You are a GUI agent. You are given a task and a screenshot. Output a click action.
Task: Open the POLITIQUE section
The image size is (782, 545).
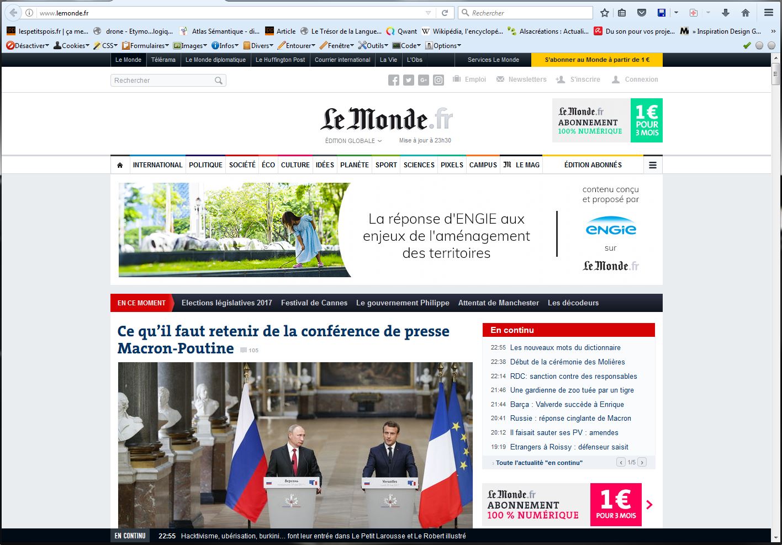click(205, 165)
